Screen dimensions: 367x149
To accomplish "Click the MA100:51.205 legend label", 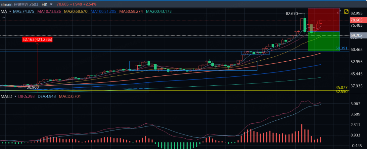I will (103, 12).
